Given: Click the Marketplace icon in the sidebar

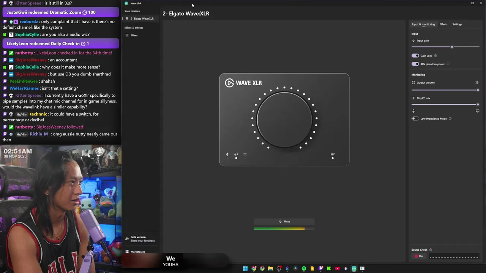Looking at the screenshot, I should pos(127,252).
